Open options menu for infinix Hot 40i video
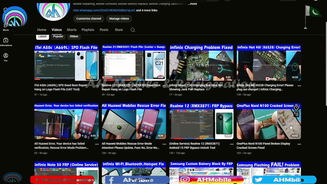The image size is (327, 184). click(299, 86)
